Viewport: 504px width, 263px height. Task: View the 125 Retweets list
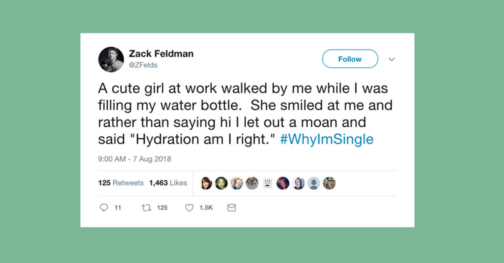(x=121, y=183)
